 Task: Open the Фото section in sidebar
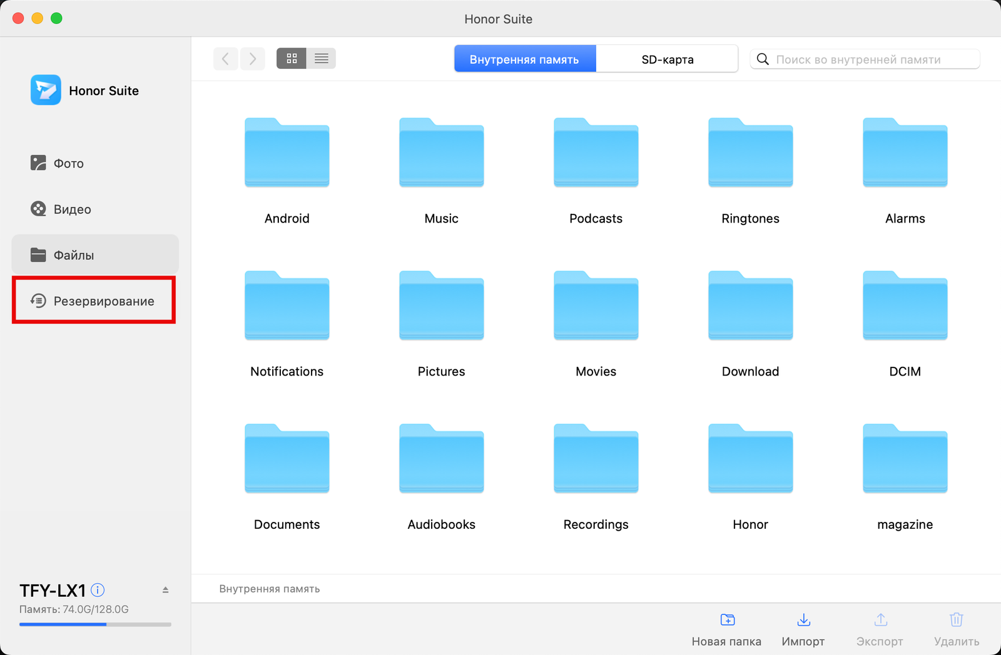[x=95, y=163]
